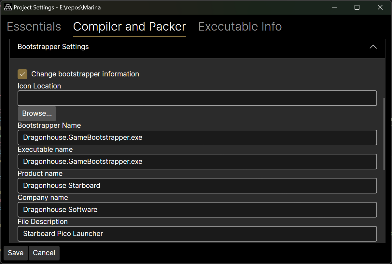Click the Browse... button for icon location
392x264 pixels.
point(37,113)
